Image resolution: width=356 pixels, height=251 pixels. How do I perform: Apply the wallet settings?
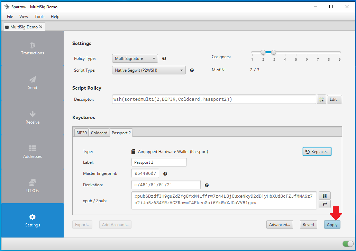[x=332, y=225]
